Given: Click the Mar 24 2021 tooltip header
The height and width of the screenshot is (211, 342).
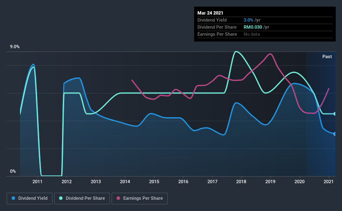Looking at the screenshot, I should click(210, 13).
